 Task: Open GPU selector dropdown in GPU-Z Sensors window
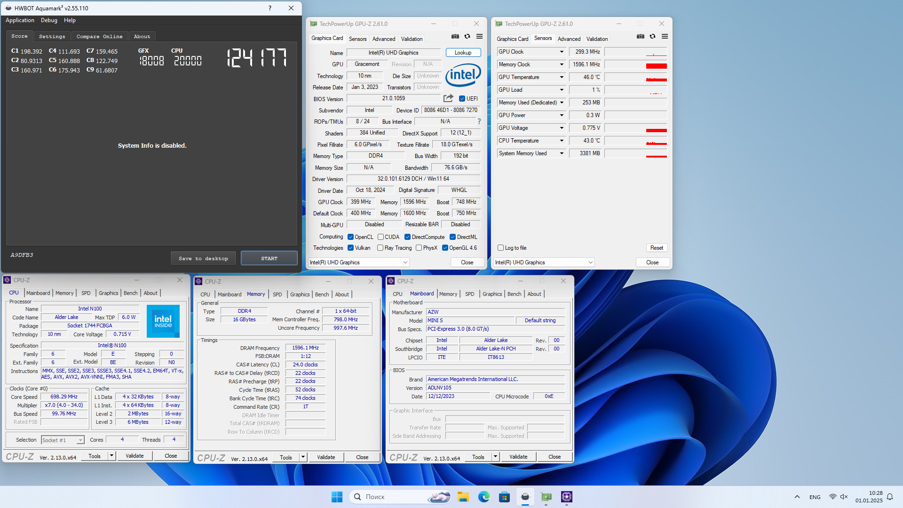tap(544, 262)
